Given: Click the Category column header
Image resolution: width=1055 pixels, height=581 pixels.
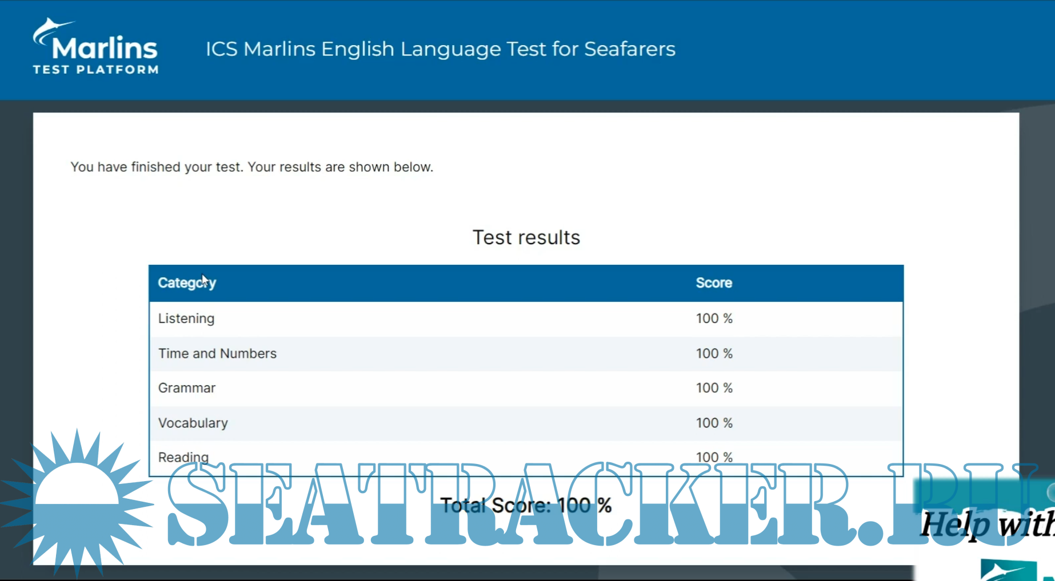Looking at the screenshot, I should pyautogui.click(x=187, y=283).
